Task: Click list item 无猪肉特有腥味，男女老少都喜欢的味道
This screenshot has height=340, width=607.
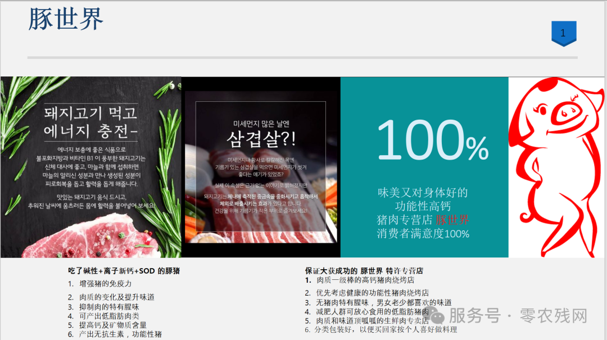Action: [x=378, y=302]
